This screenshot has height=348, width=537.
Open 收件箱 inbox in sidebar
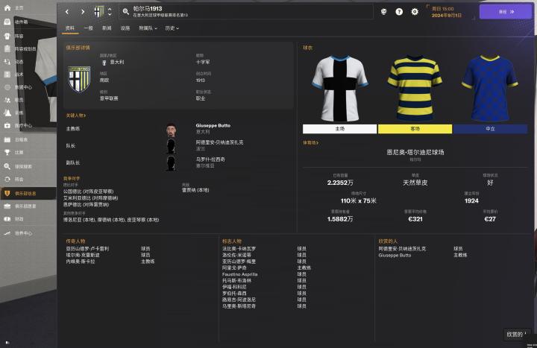click(7, 21)
